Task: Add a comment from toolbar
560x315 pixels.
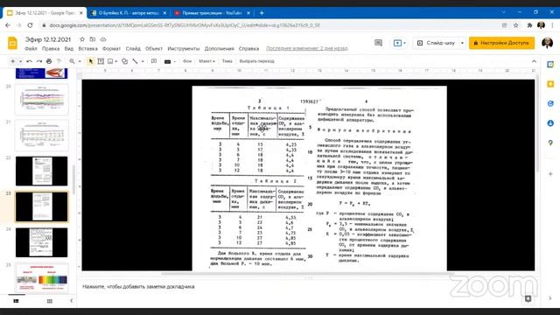Action: tap(154, 61)
